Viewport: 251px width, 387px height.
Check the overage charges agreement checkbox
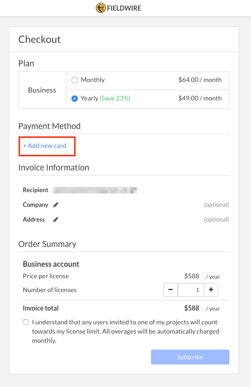click(26, 322)
